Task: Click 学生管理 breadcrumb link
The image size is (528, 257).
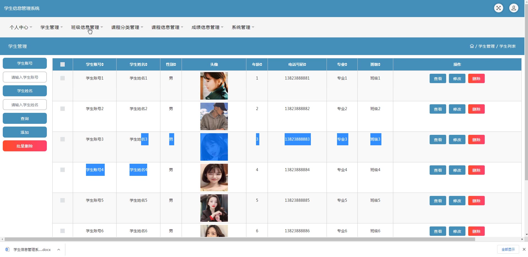Action: [x=486, y=46]
